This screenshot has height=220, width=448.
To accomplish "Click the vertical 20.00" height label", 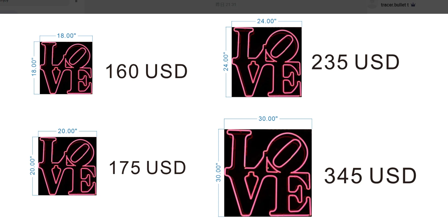I will click(33, 166).
